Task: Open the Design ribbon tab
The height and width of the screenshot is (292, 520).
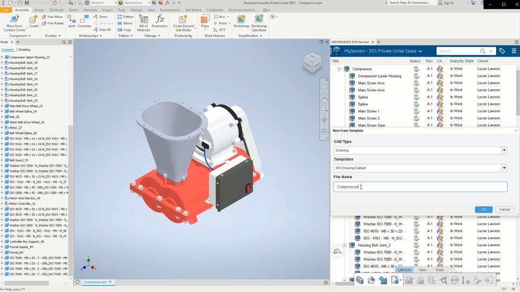Action: 39,10
